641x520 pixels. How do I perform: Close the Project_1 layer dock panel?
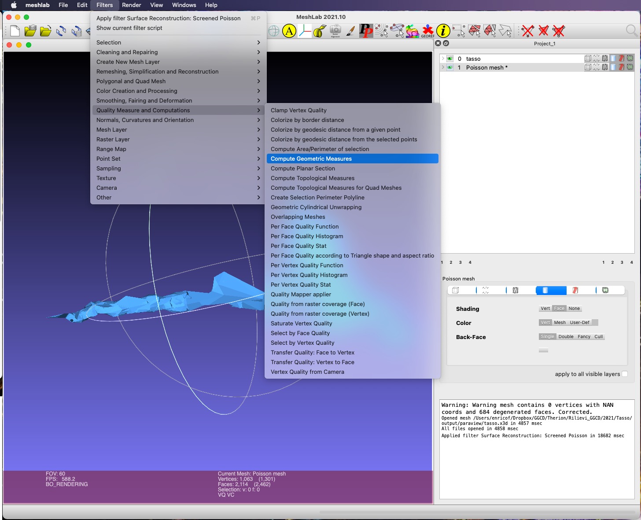438,43
